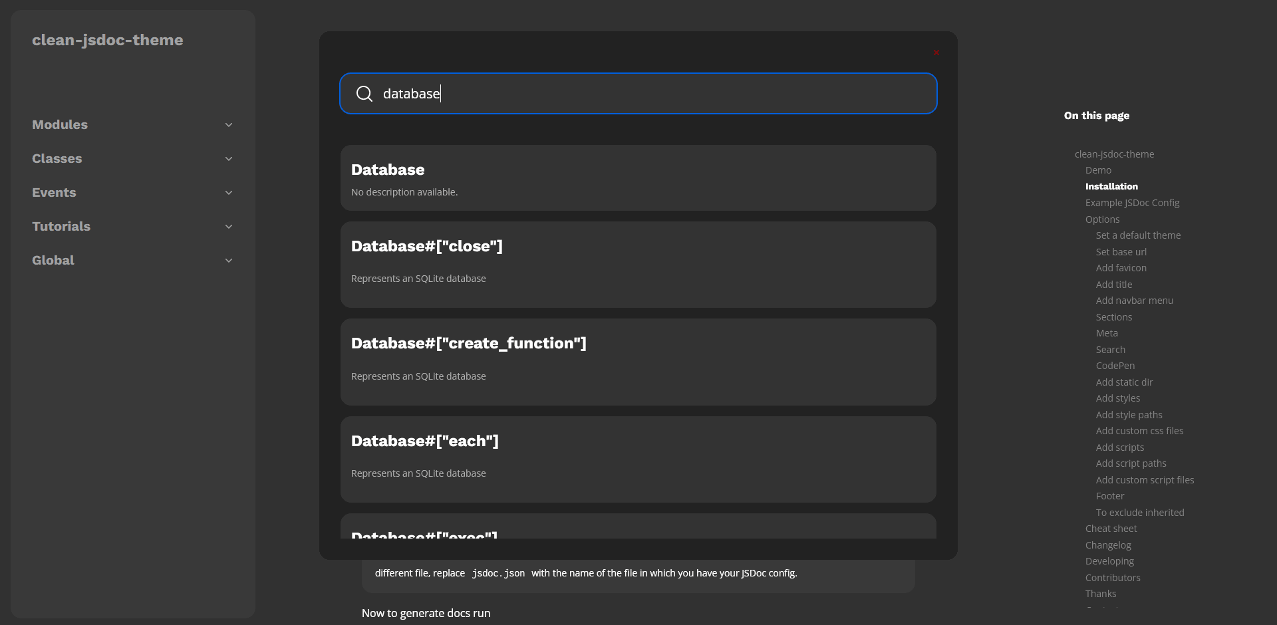Open the Add favicon page link
Screen dimensions: 1277x625
pos(1121,267)
